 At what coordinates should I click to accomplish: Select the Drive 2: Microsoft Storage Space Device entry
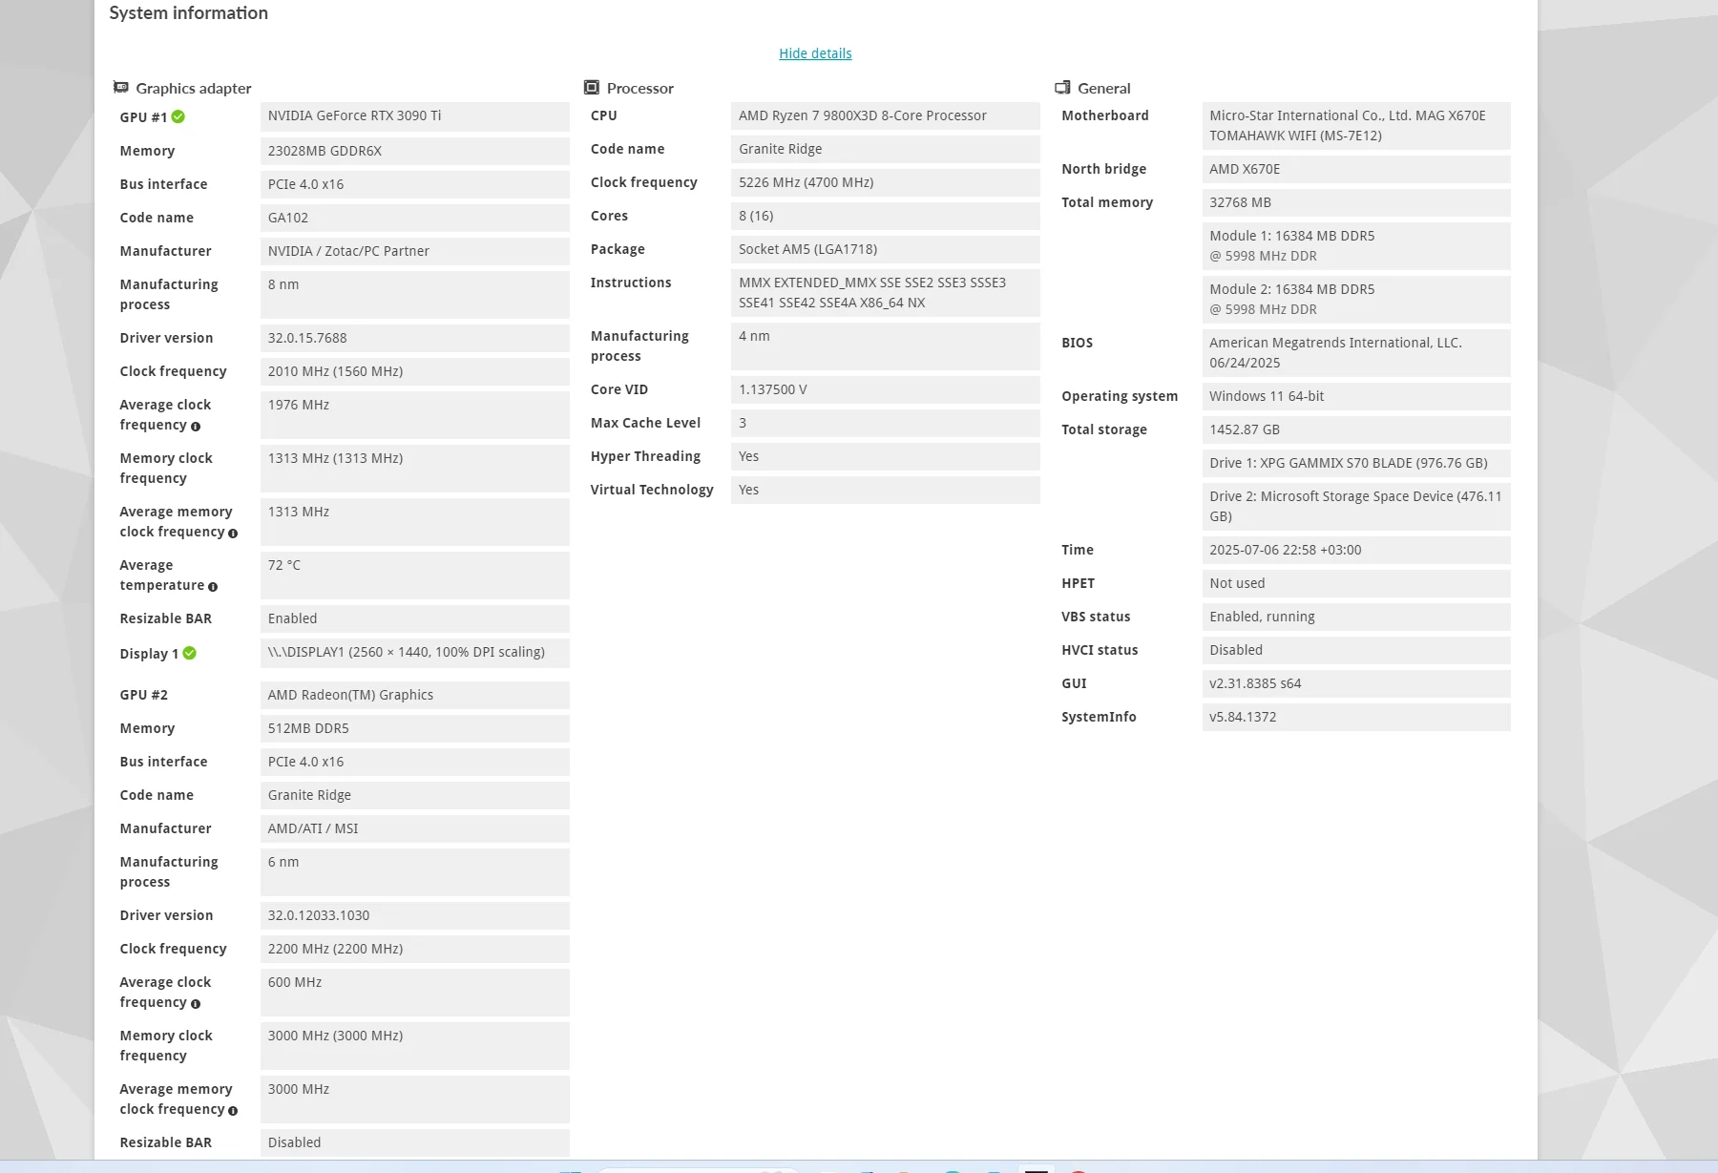point(1356,507)
